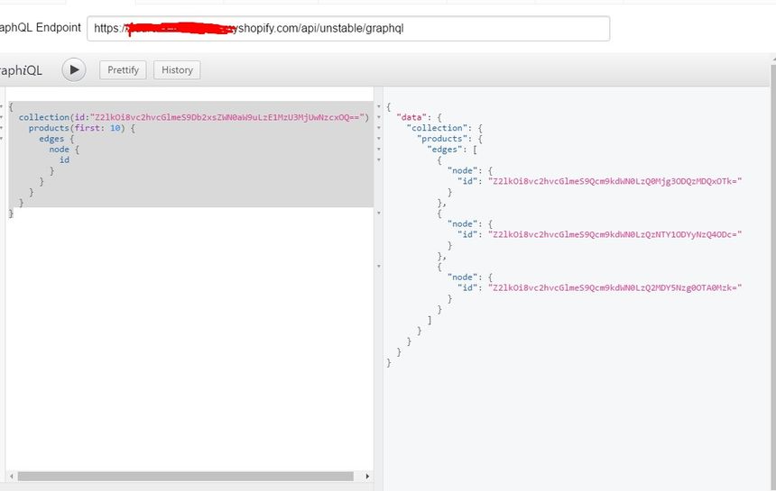
Task: Fold the third edge object in the response
Action: [379, 266]
